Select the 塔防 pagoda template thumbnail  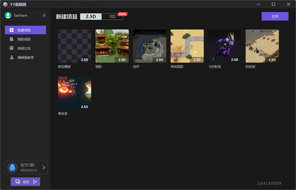click(x=112, y=46)
